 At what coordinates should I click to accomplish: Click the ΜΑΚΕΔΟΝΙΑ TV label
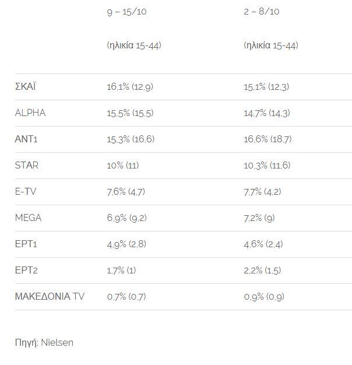(50, 297)
